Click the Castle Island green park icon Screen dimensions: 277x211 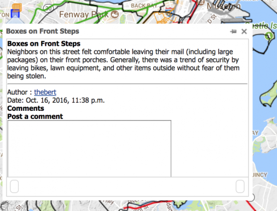pyautogui.click(x=269, y=36)
